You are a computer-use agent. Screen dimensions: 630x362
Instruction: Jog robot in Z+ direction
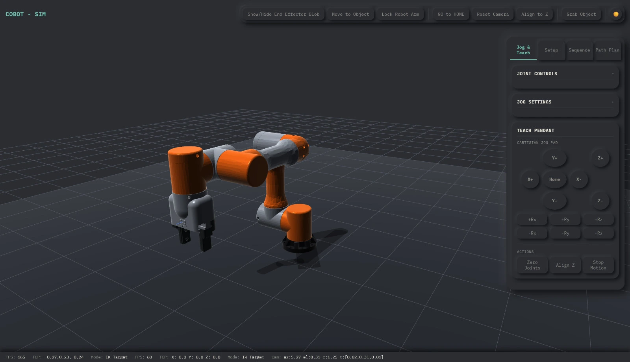click(600, 158)
